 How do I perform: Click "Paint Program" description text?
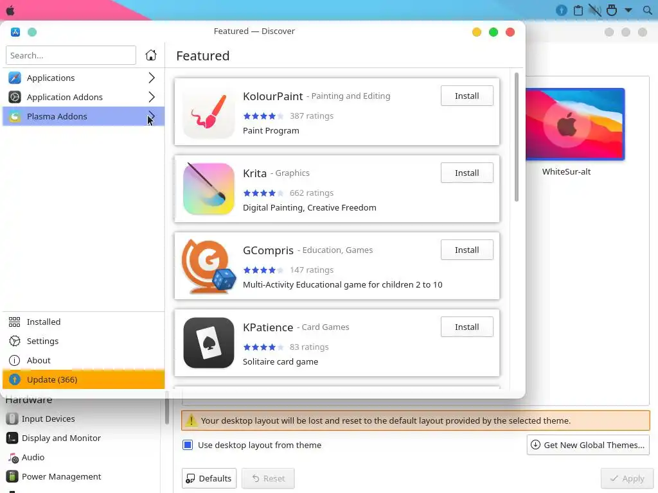(271, 130)
